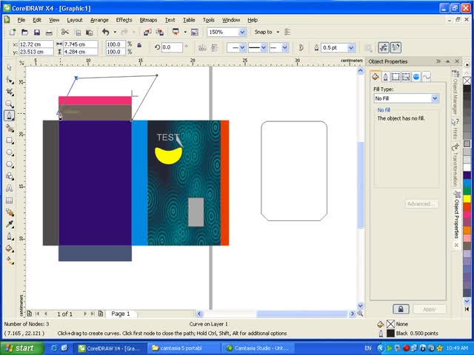This screenshot has height=355, width=474.
Task: Click the Windows Start button
Action: pos(20,348)
